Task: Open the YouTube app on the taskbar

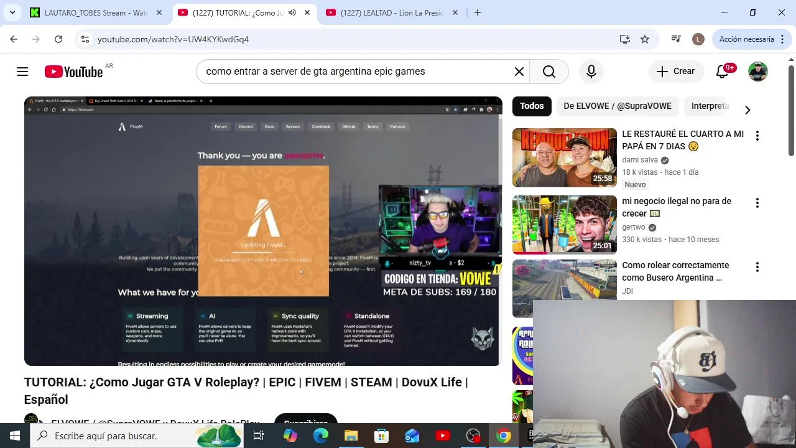Action: point(443,436)
